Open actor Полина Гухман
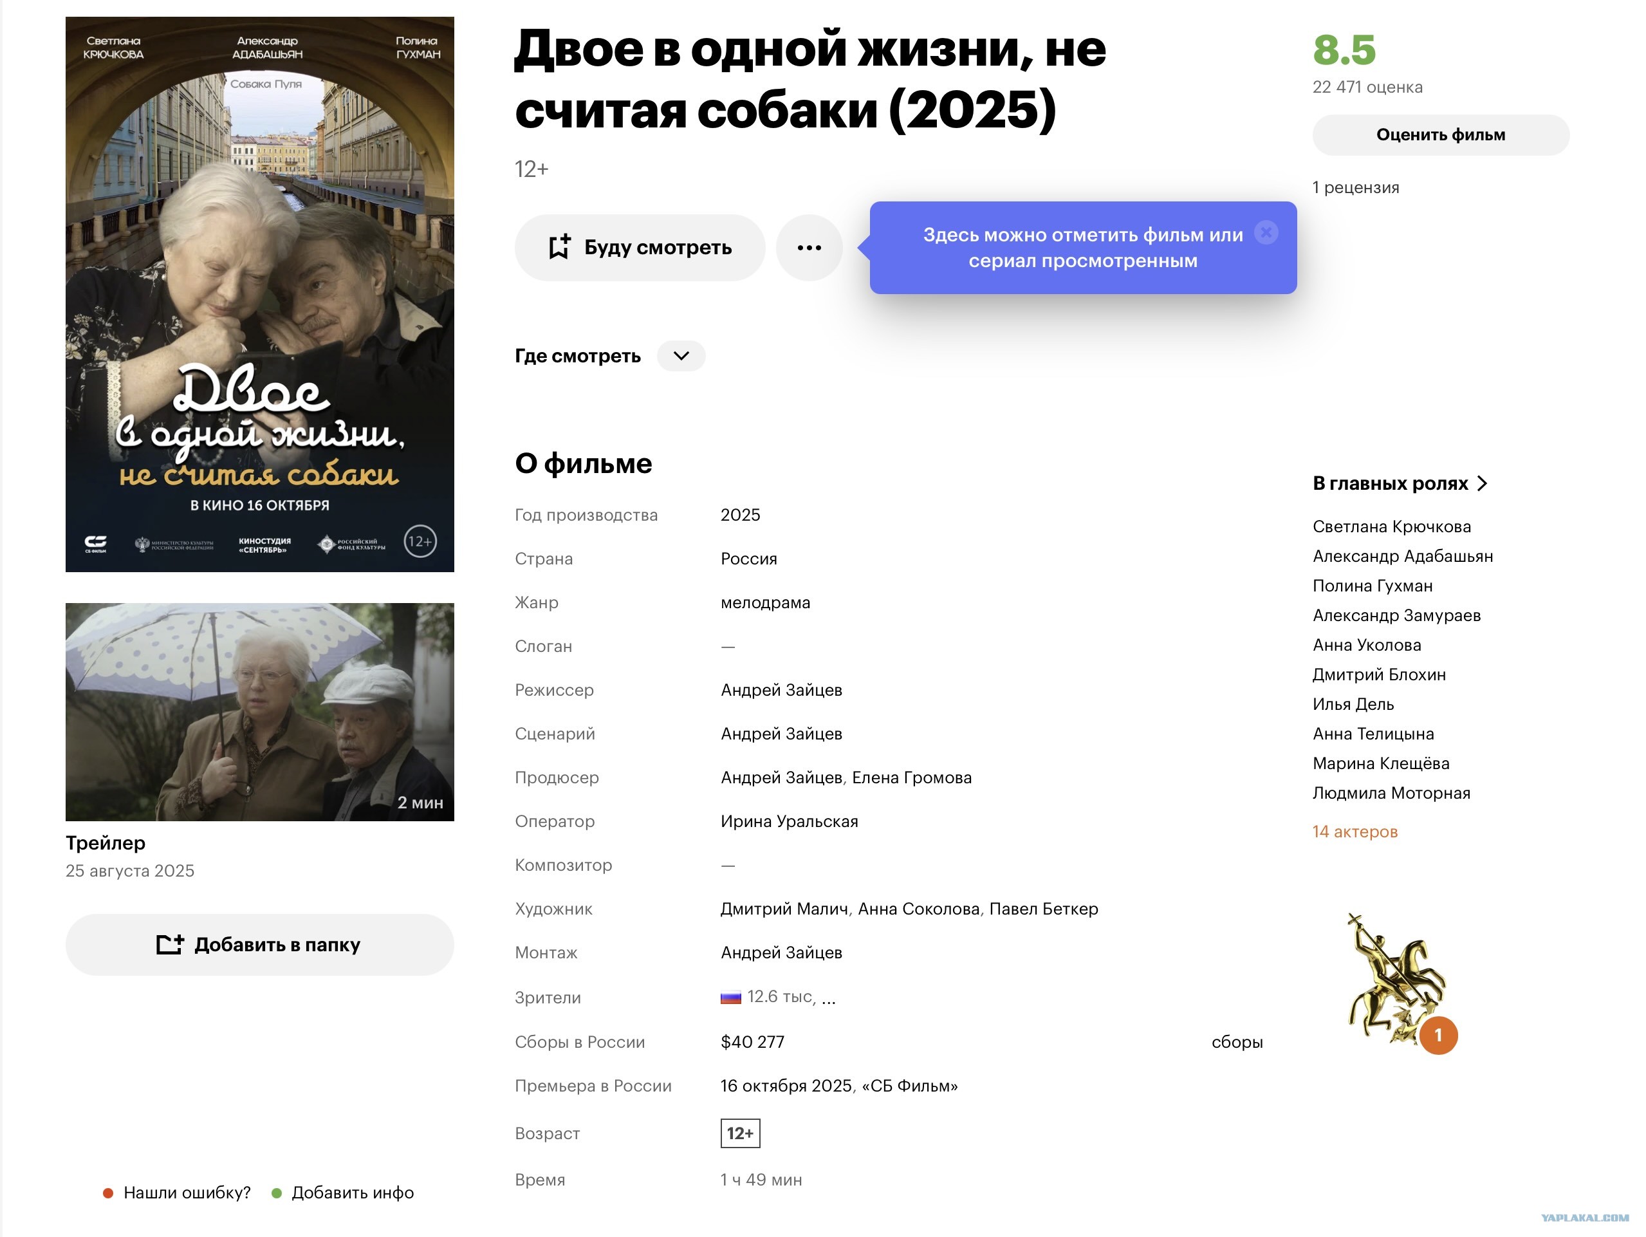This screenshot has width=1646, height=1237. 1372,586
